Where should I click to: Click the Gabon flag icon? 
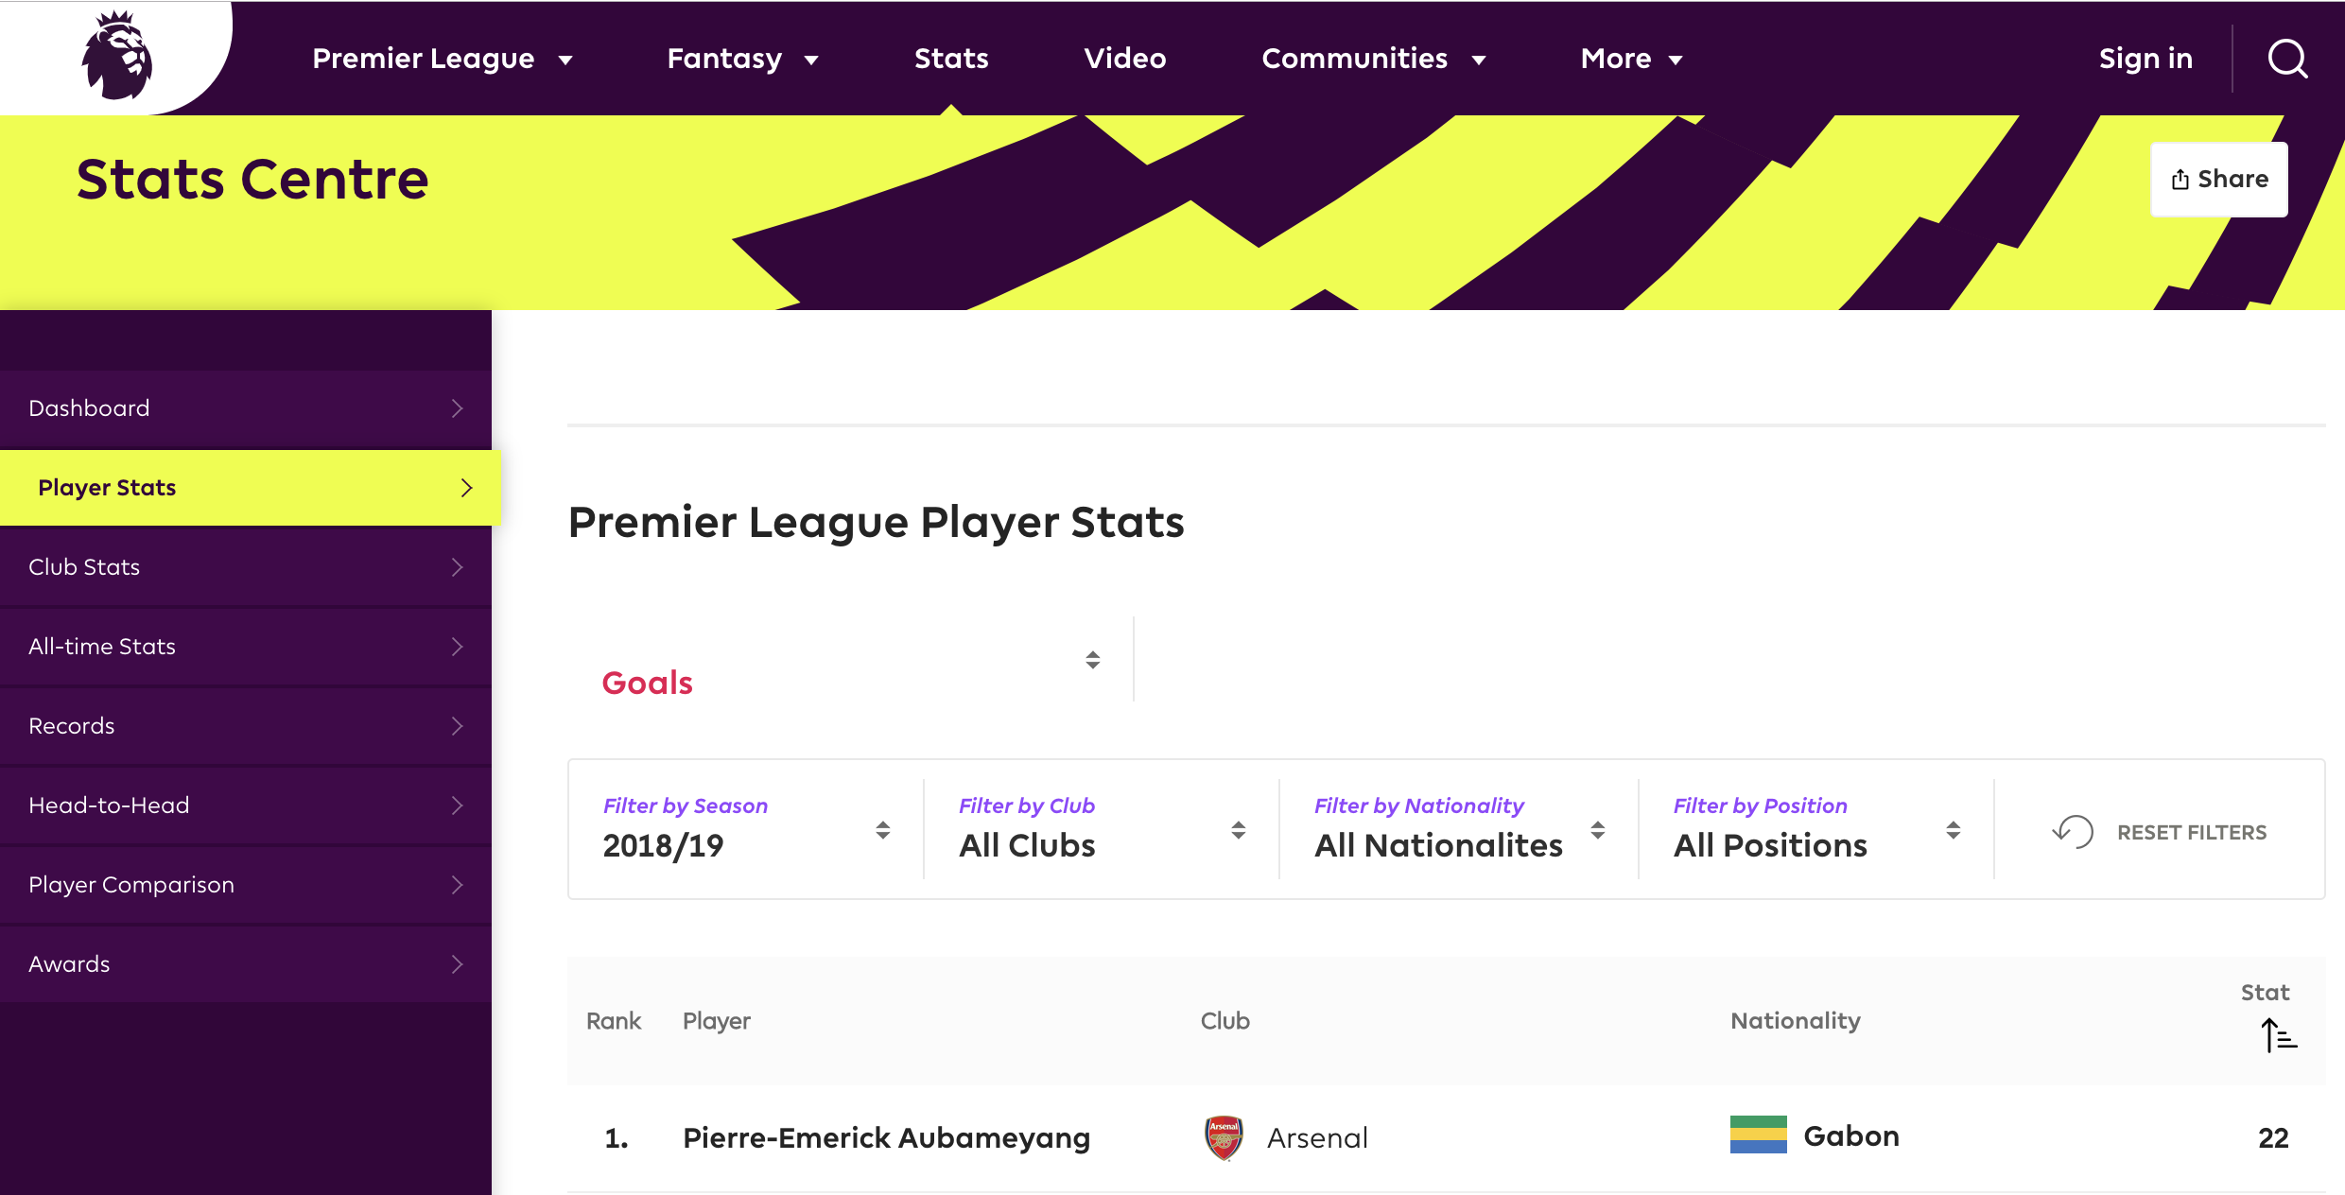click(x=1758, y=1135)
